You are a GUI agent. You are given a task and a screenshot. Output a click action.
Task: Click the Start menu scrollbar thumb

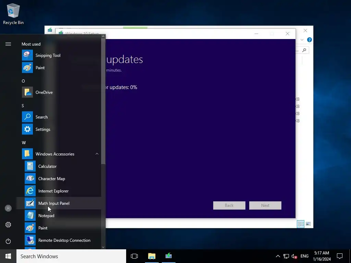pos(103,101)
